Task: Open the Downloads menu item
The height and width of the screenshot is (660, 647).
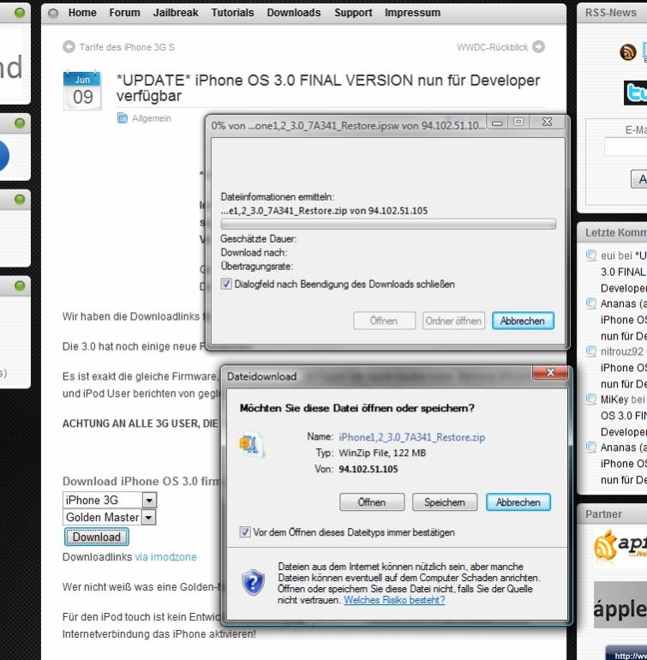Action: (x=294, y=13)
